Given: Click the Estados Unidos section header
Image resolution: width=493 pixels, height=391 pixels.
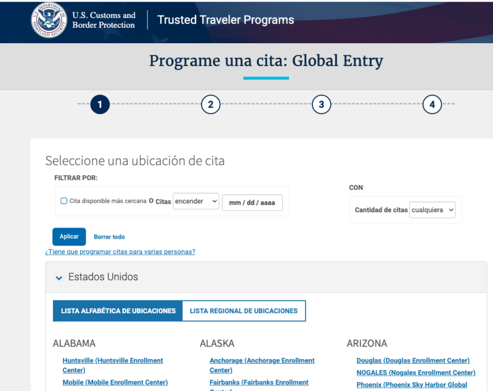Looking at the screenshot, I should pos(266,277).
